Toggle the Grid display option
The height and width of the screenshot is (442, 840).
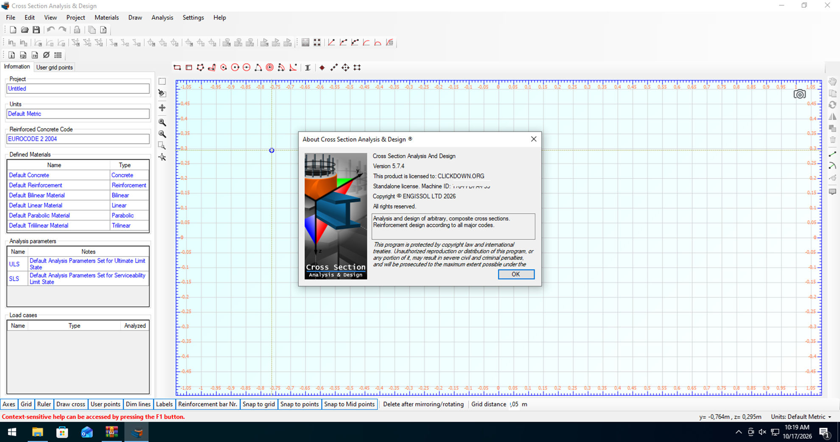pyautogui.click(x=26, y=404)
